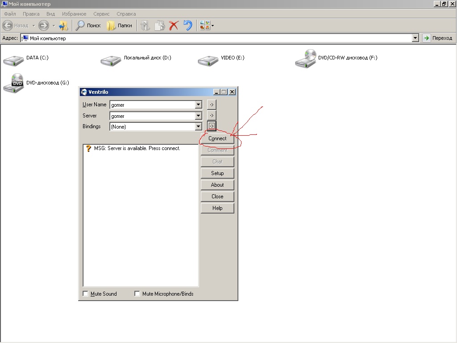The height and width of the screenshot is (343, 457).
Task: Toggle the Папки folders pane
Action: [x=119, y=25]
